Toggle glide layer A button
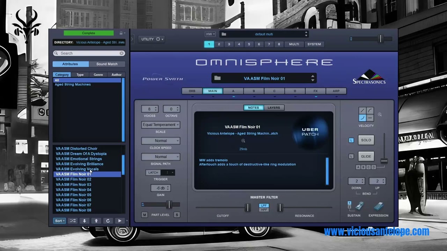The height and width of the screenshot is (251, 447). [x=358, y=167]
